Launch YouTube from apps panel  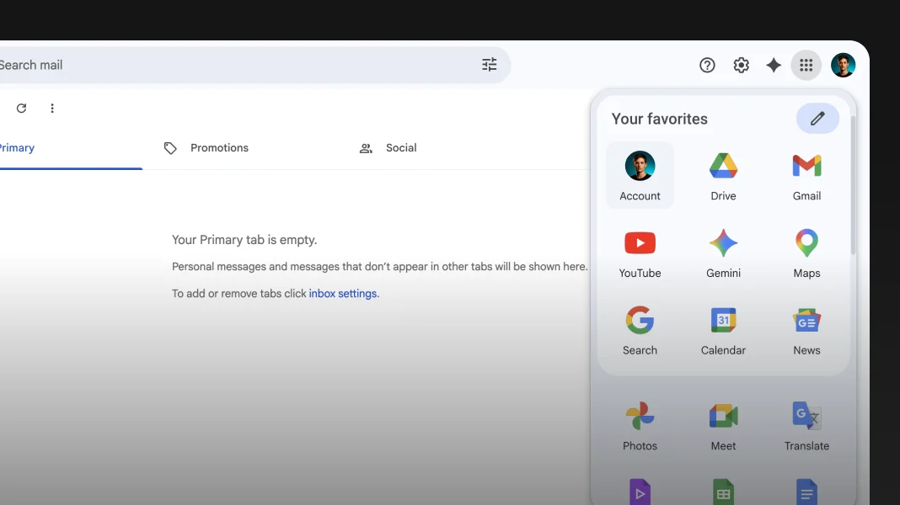coord(640,253)
